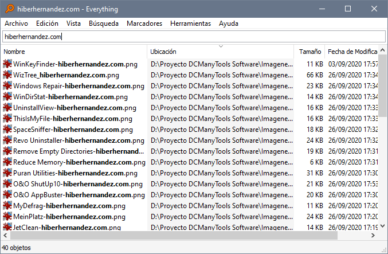Click the window resize grip in status bar
The height and width of the screenshot is (254, 388).
click(385, 251)
